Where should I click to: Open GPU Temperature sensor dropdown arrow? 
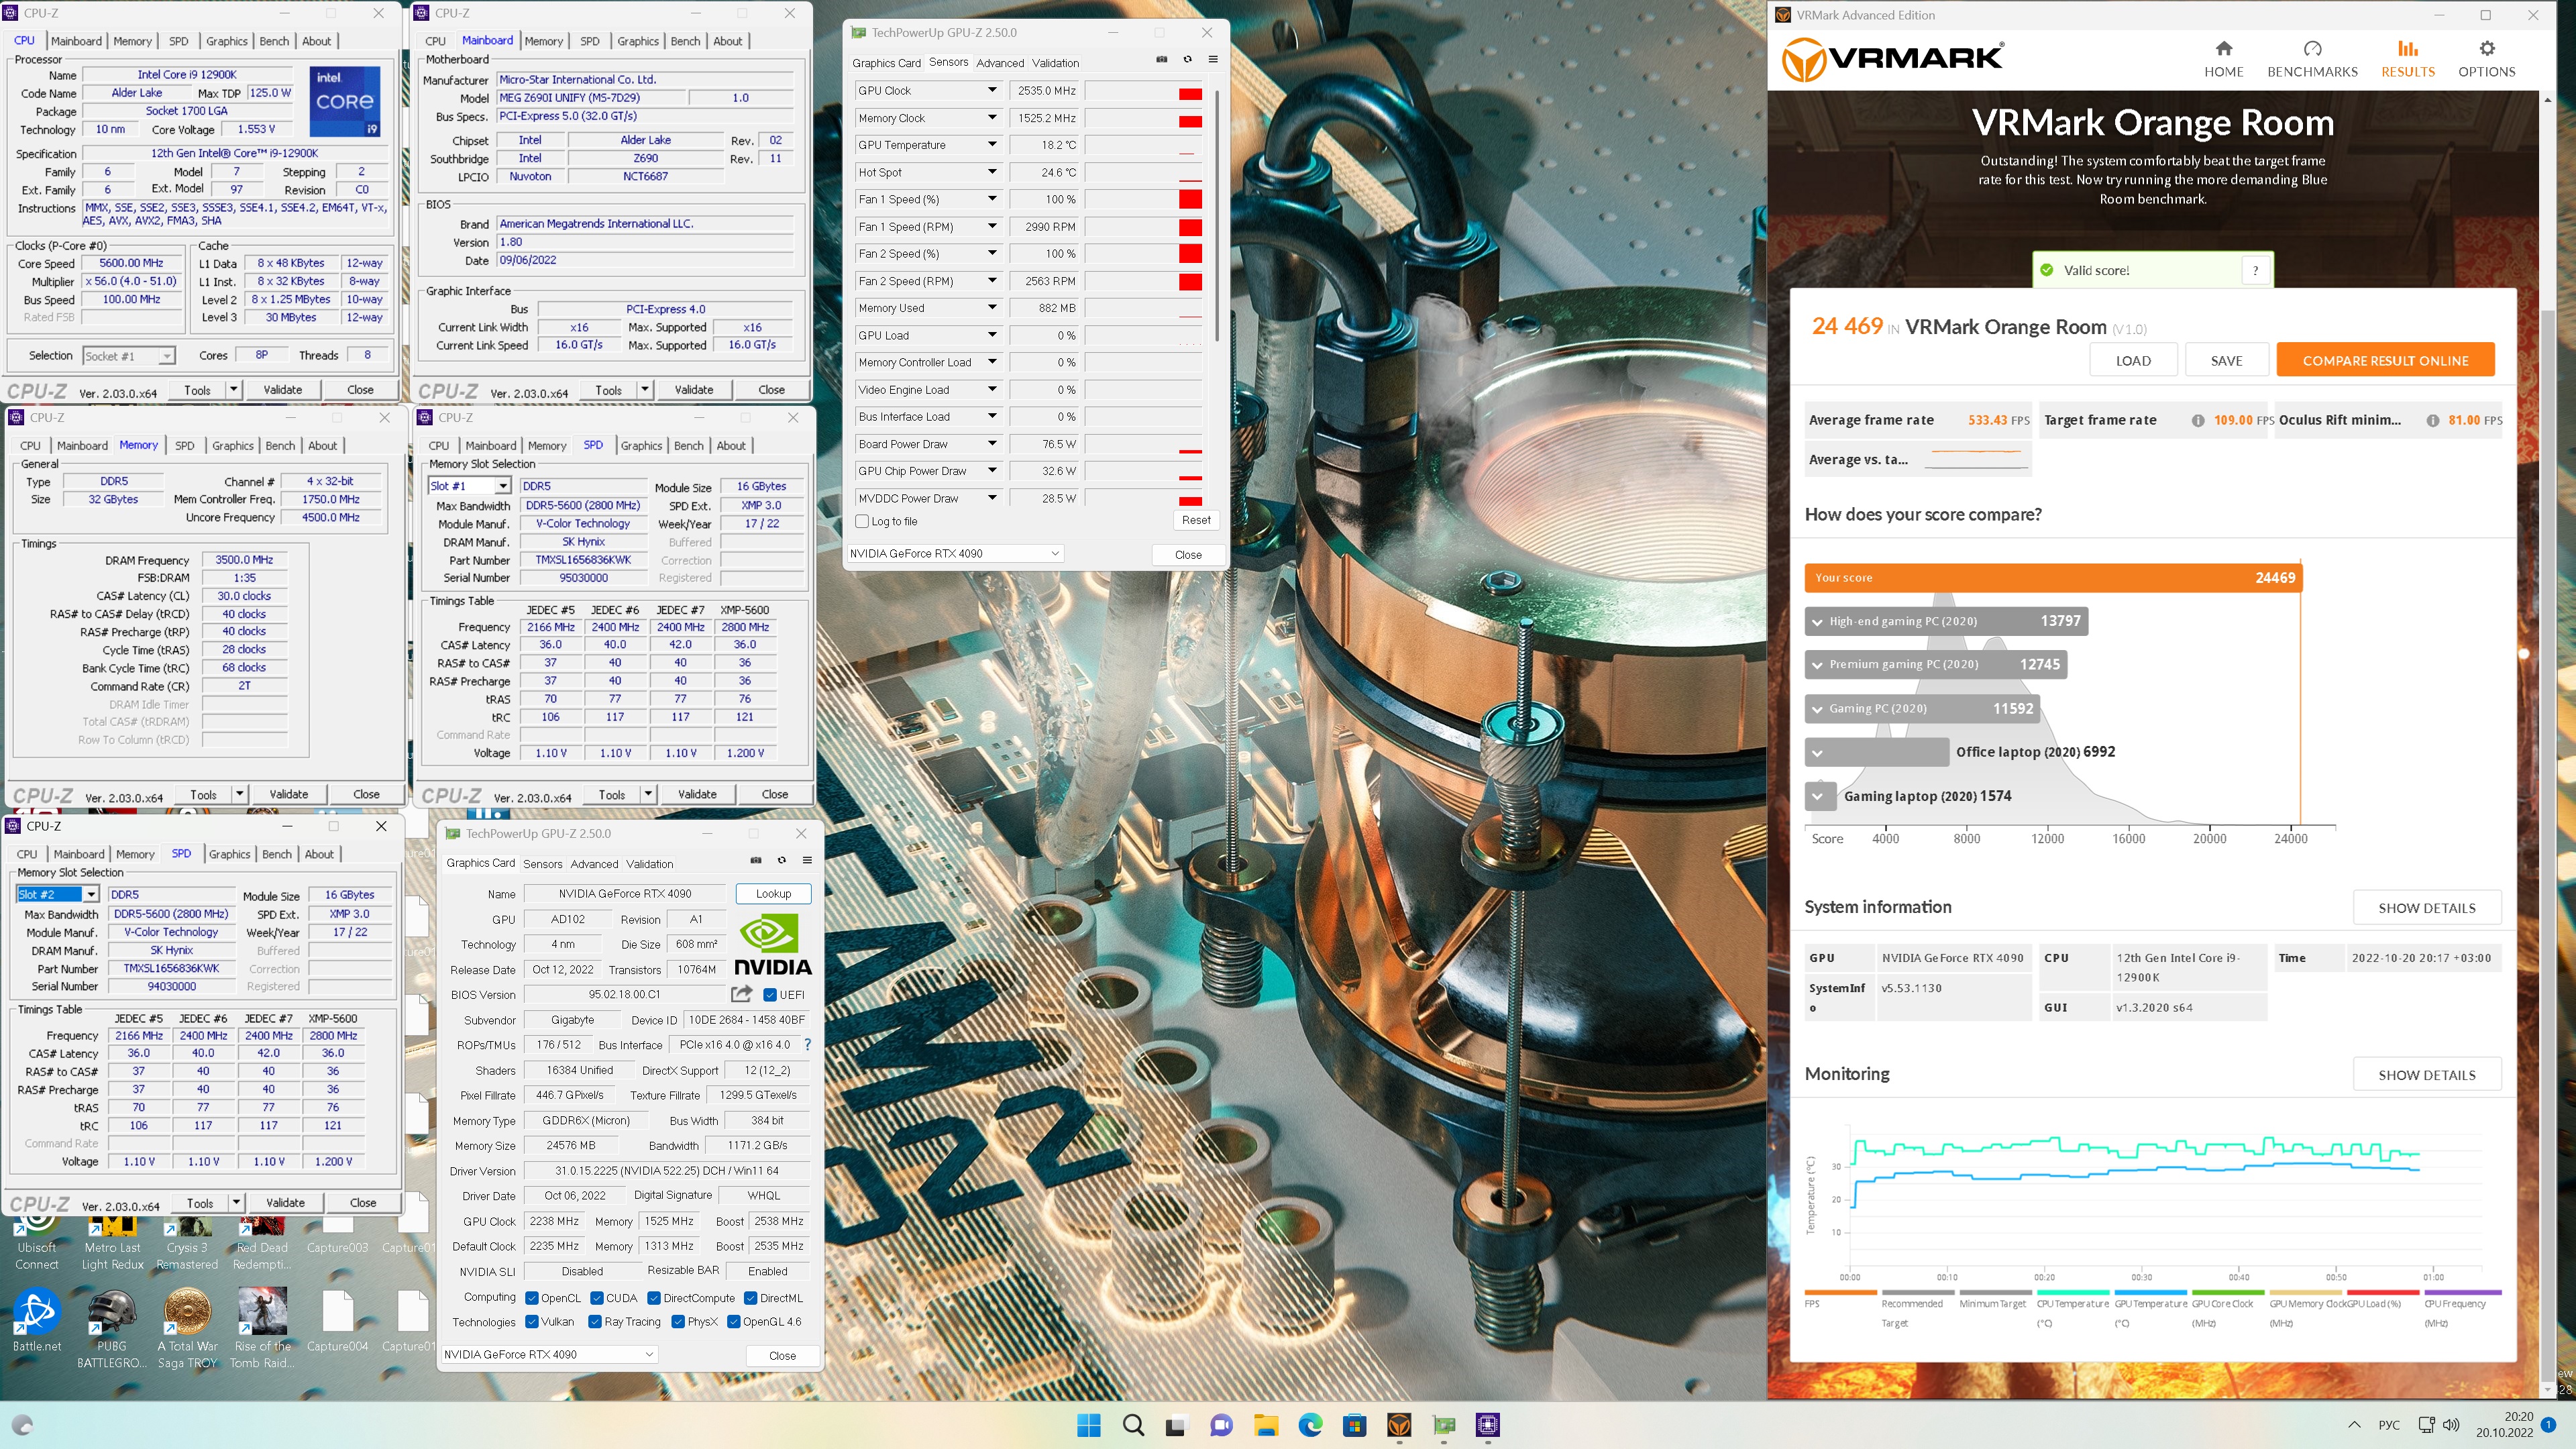pyautogui.click(x=992, y=144)
